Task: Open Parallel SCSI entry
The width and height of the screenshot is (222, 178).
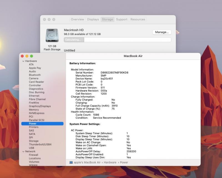Action: pyautogui.click(x=37, y=120)
